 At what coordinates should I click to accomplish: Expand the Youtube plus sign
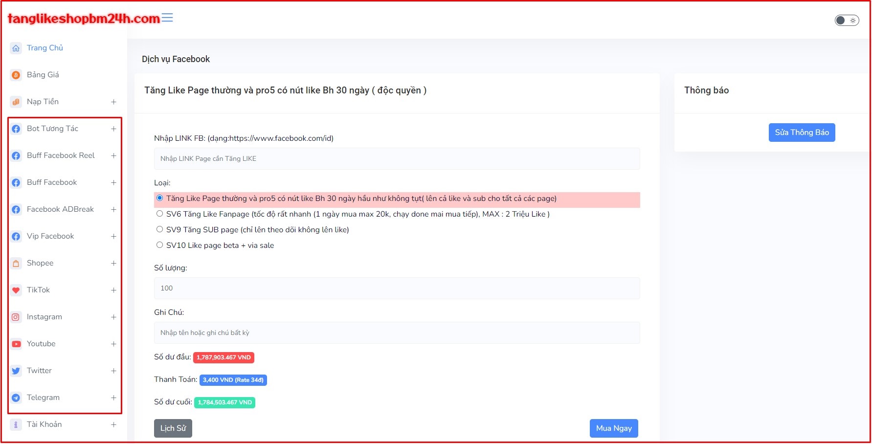click(113, 344)
